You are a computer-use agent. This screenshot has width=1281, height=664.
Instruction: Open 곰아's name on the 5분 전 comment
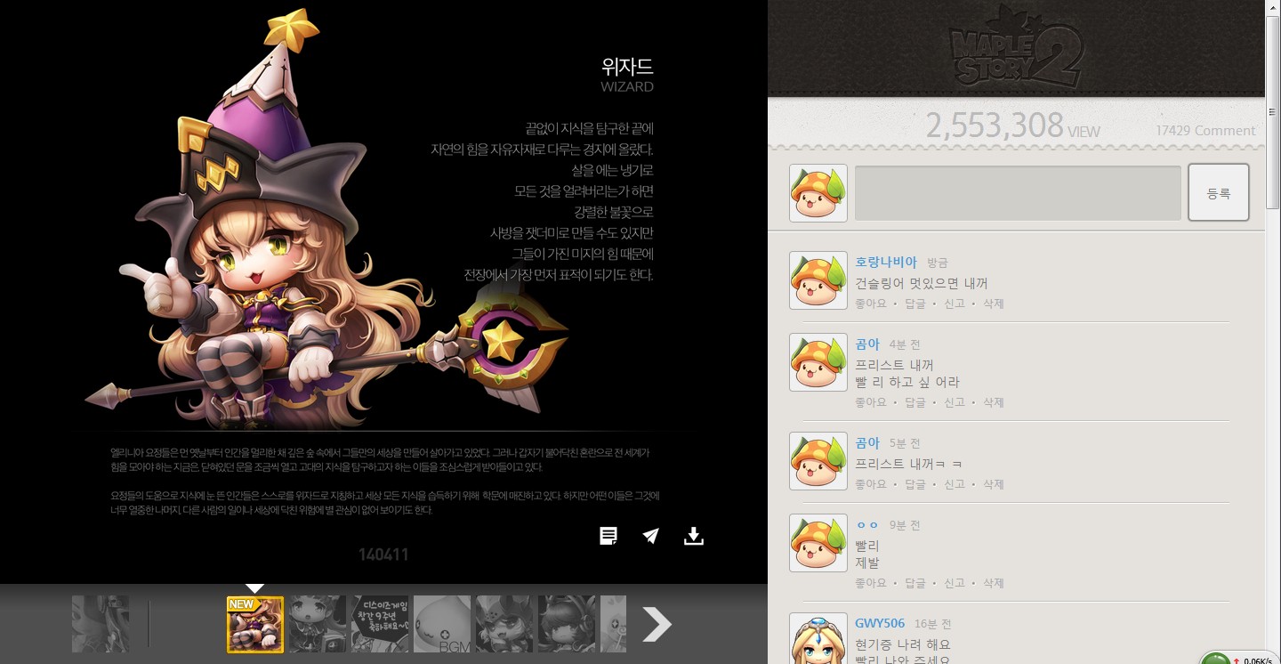coord(867,442)
